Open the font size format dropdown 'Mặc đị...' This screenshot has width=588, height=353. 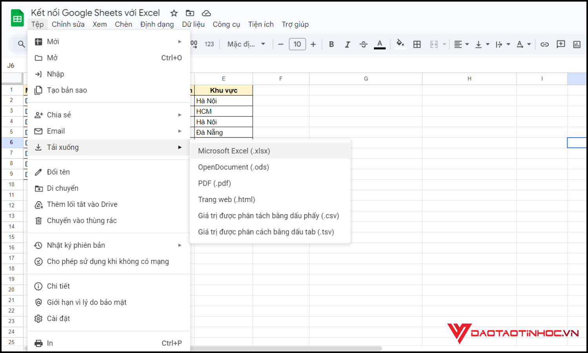click(246, 44)
